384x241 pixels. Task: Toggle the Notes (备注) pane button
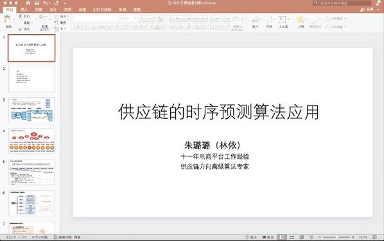(251, 237)
